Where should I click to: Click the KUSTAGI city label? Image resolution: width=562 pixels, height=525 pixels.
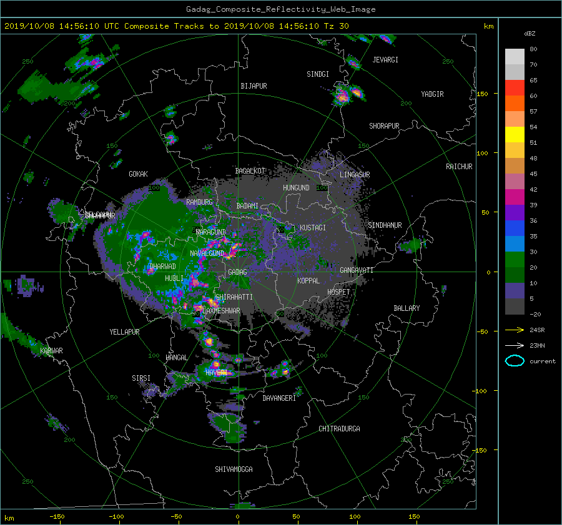[x=313, y=228]
